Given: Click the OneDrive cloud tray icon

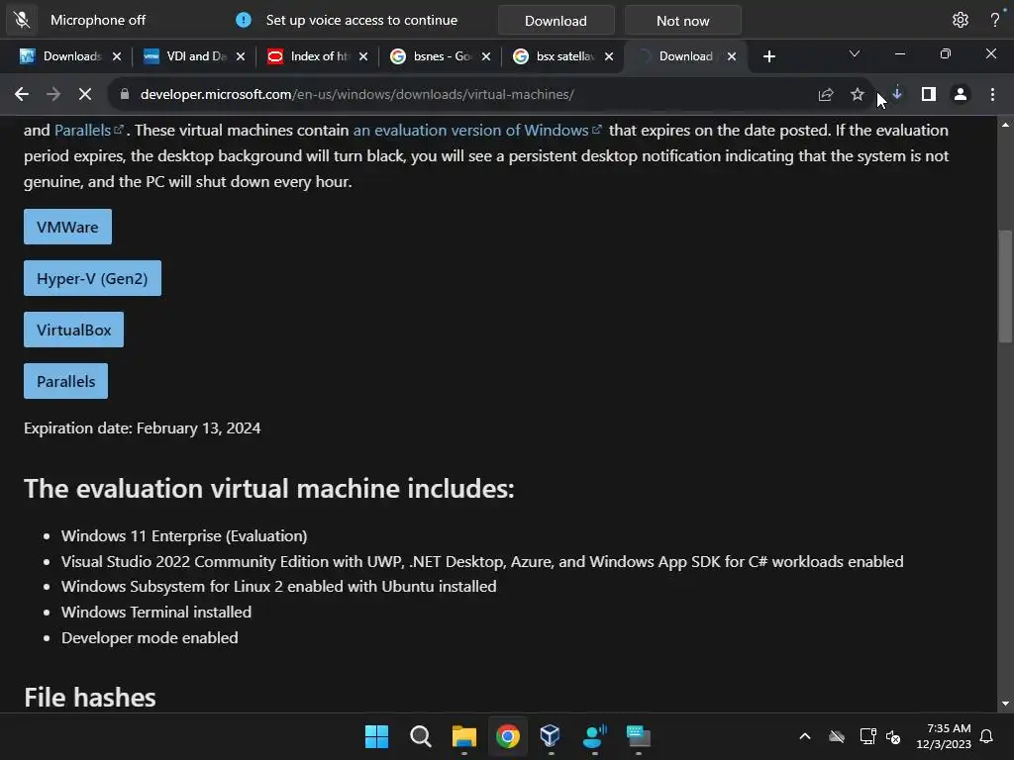Looking at the screenshot, I should 837,736.
